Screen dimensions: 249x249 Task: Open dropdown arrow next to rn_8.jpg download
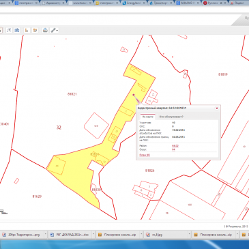tap(189, 234)
